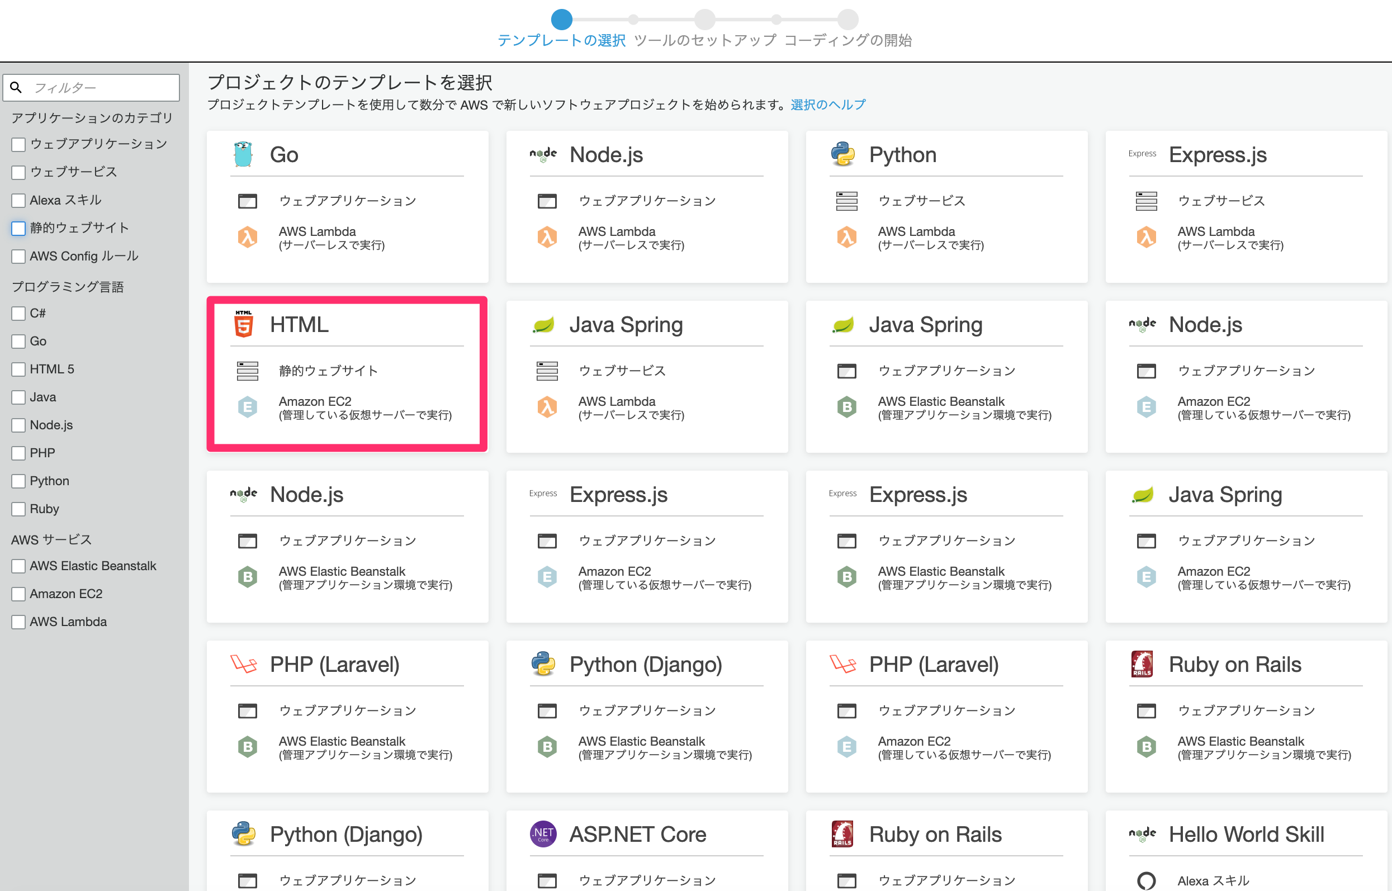Click 'プログラミング言語' heading
The image size is (1392, 891).
(x=68, y=287)
